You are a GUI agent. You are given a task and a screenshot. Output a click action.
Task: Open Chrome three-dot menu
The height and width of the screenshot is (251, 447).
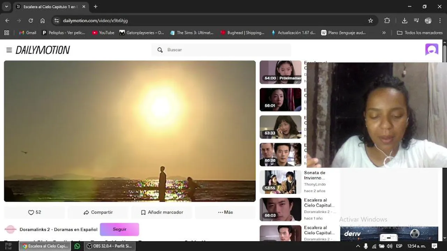[439, 21]
